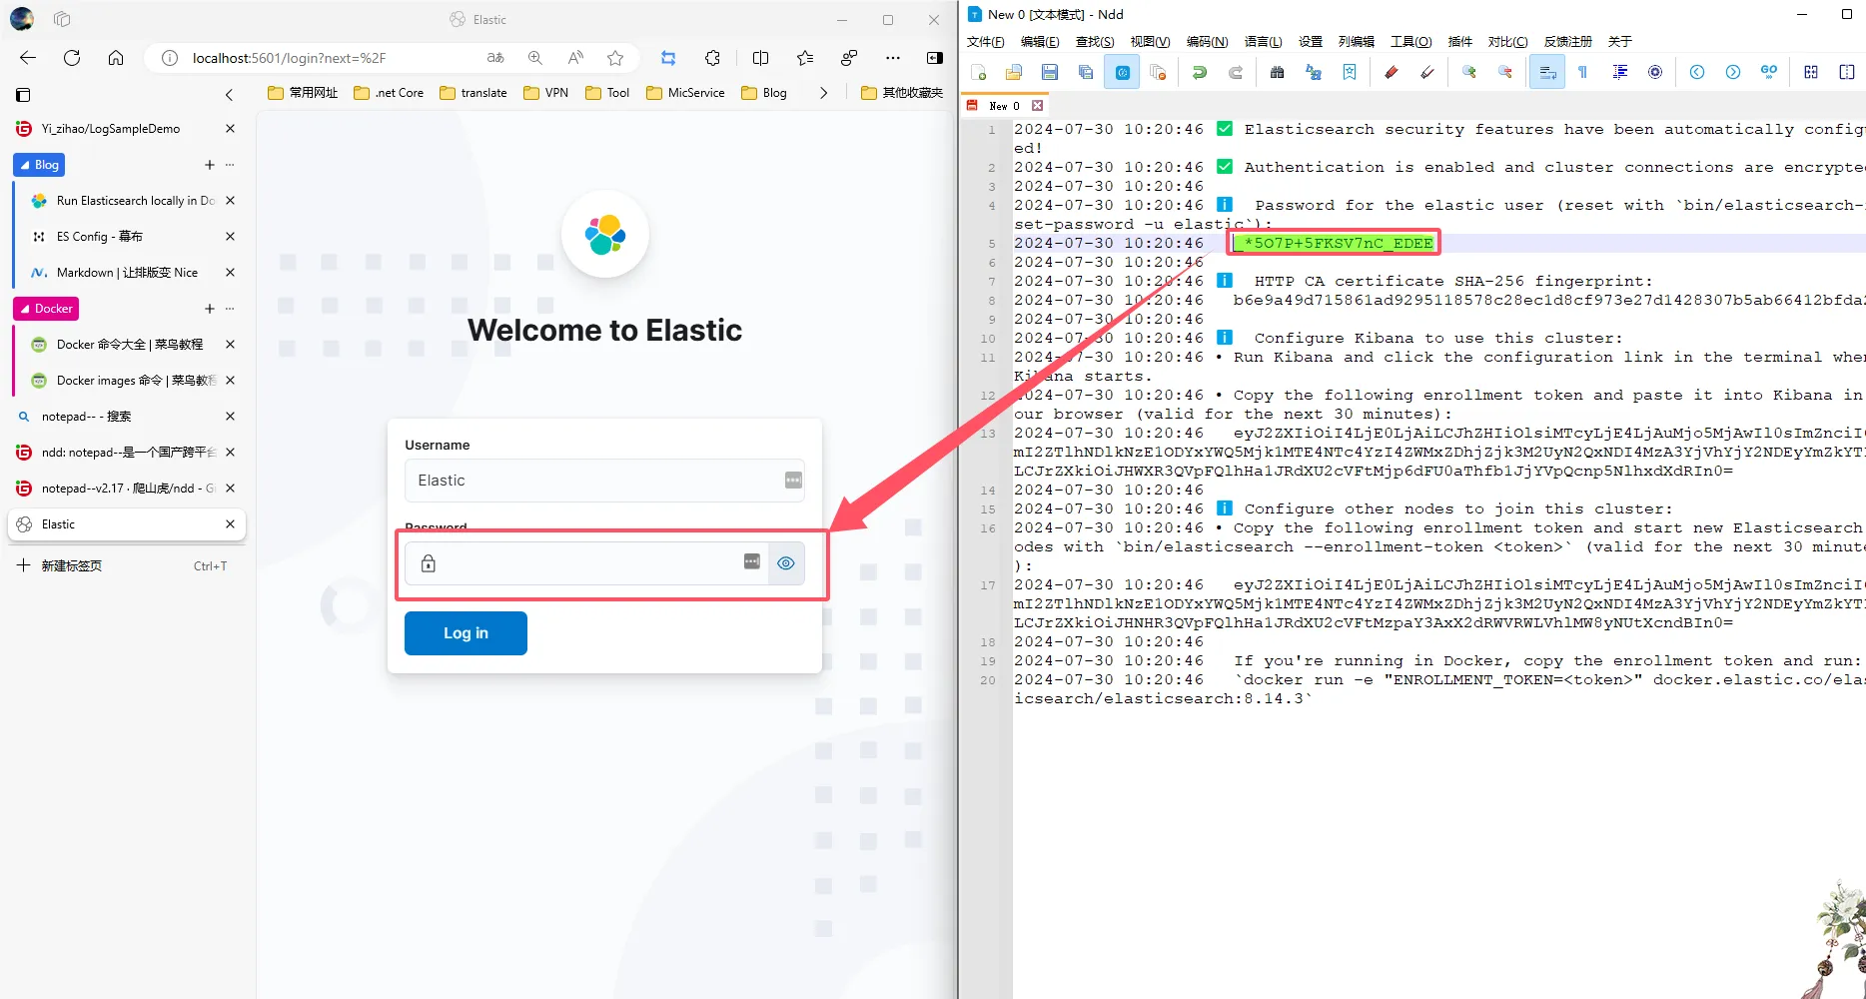Image resolution: width=1866 pixels, height=999 pixels.
Task: Open the 编辑(E) menu in Ndd
Action: click(x=1040, y=41)
